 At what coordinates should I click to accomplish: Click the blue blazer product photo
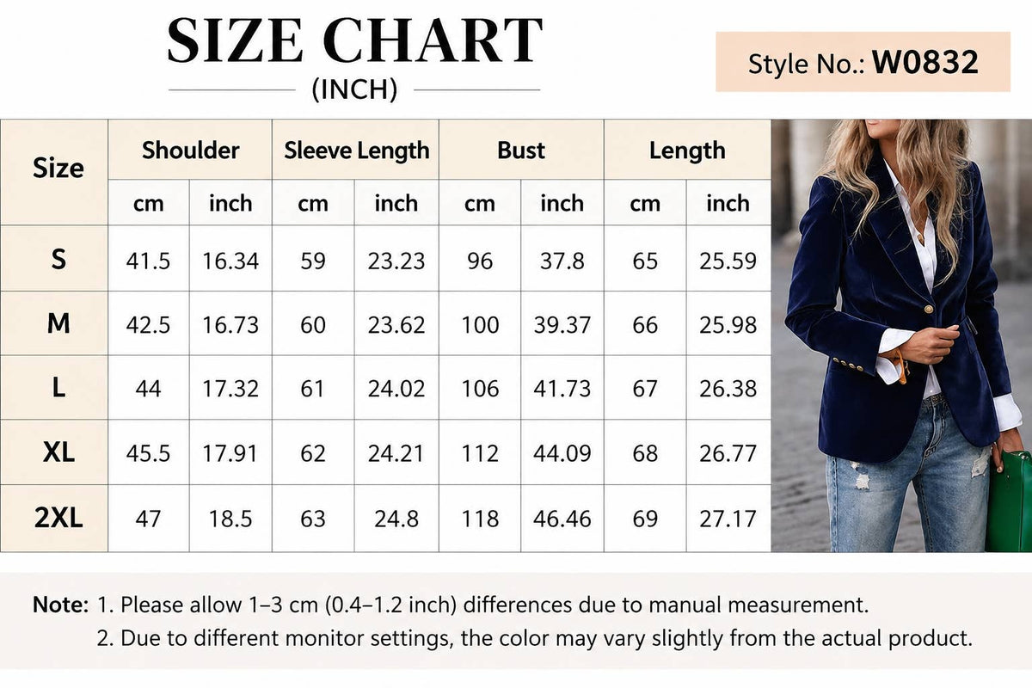[901, 335]
